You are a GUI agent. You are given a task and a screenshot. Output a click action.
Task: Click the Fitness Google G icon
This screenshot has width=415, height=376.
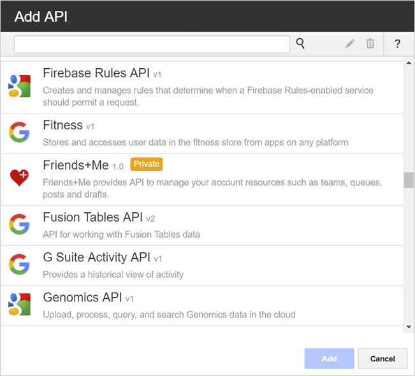[19, 133]
